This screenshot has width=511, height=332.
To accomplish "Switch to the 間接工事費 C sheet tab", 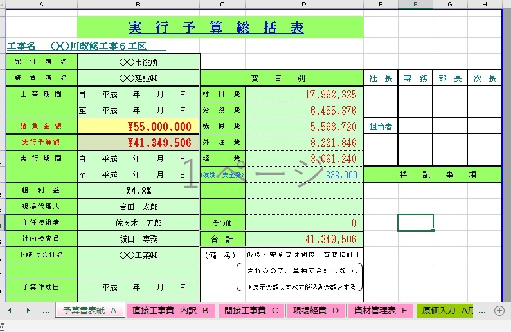I will 251,311.
